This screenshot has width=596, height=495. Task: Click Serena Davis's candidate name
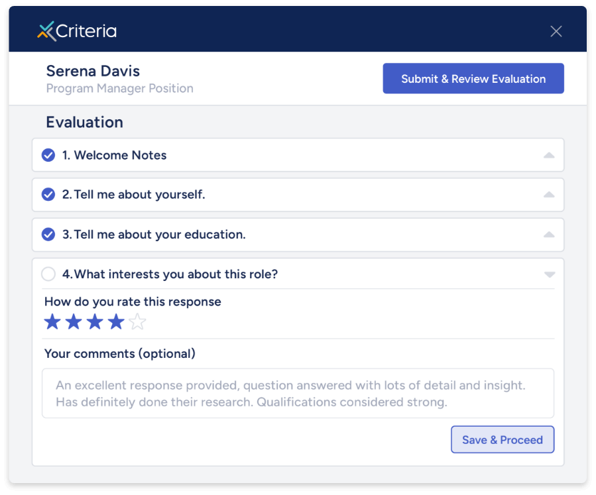coord(92,71)
